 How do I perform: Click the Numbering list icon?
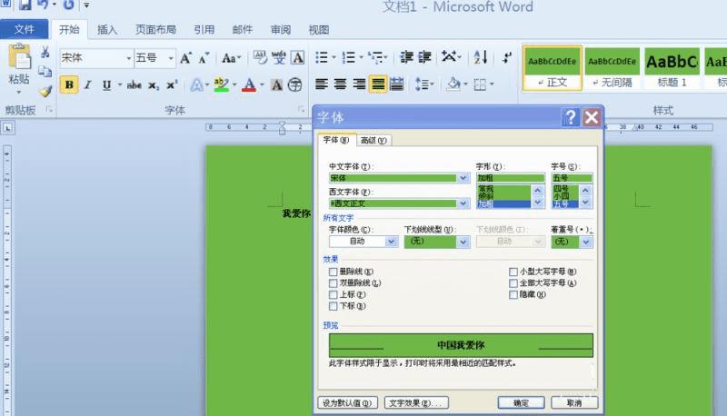tap(348, 57)
